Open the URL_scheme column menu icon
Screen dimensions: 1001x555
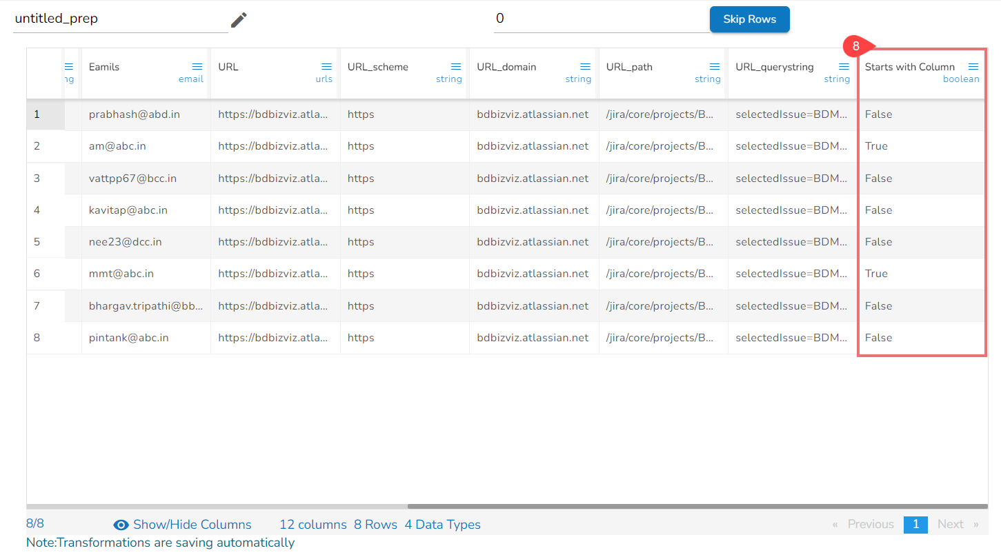[x=456, y=66]
